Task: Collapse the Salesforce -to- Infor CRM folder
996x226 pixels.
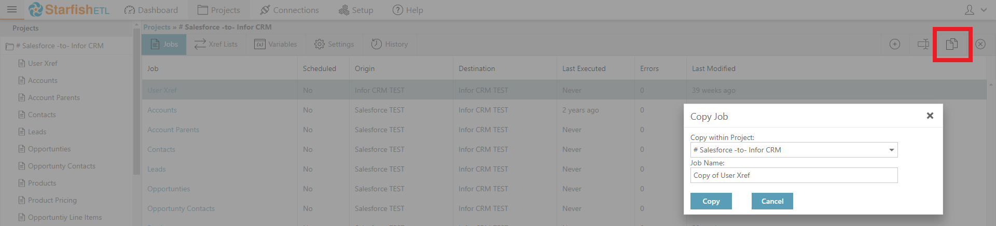Action: click(x=9, y=46)
